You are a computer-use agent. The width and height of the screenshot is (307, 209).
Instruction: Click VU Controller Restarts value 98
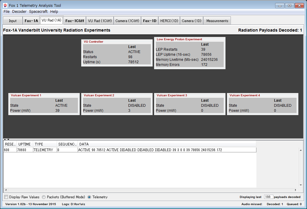tap(130, 57)
